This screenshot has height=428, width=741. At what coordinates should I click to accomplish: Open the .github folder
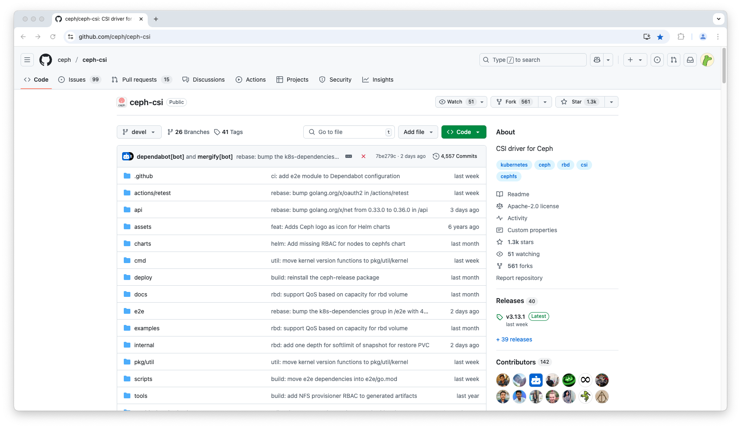[144, 176]
